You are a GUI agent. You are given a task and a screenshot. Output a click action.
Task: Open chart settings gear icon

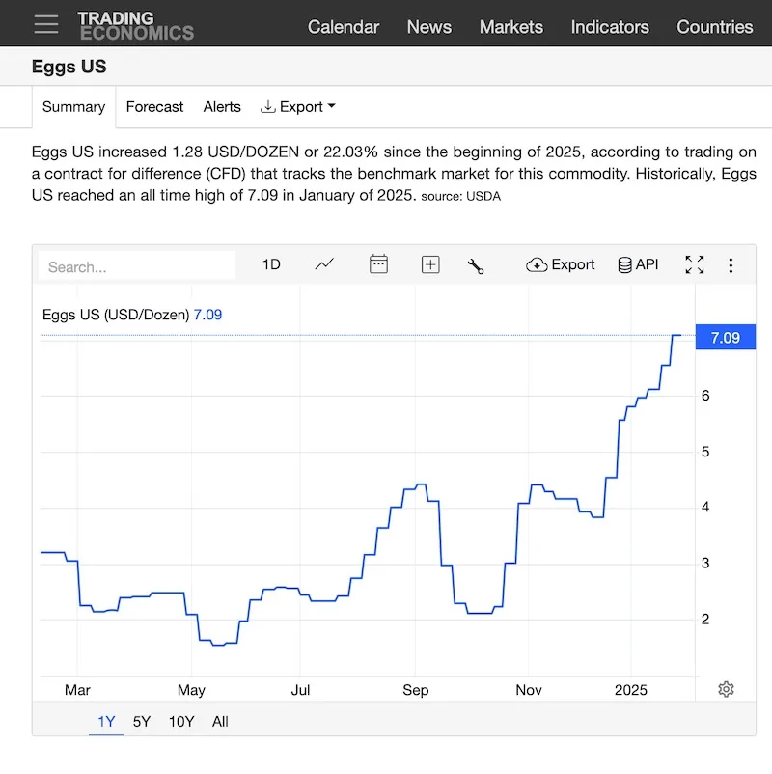726,689
